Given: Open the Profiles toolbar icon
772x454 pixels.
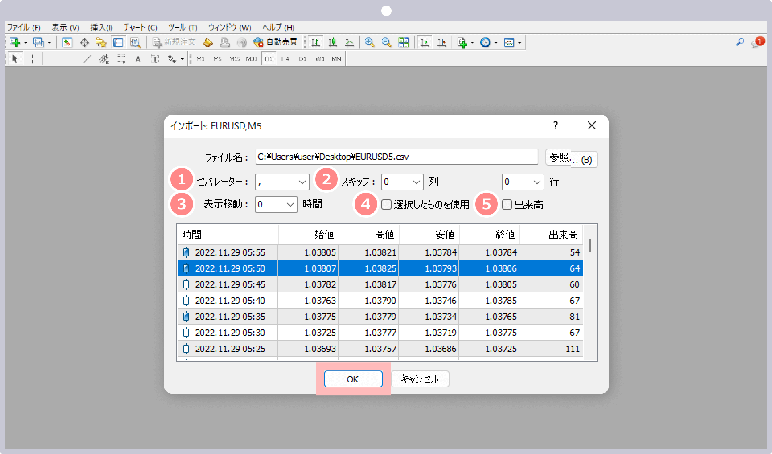Looking at the screenshot, I should [39, 42].
